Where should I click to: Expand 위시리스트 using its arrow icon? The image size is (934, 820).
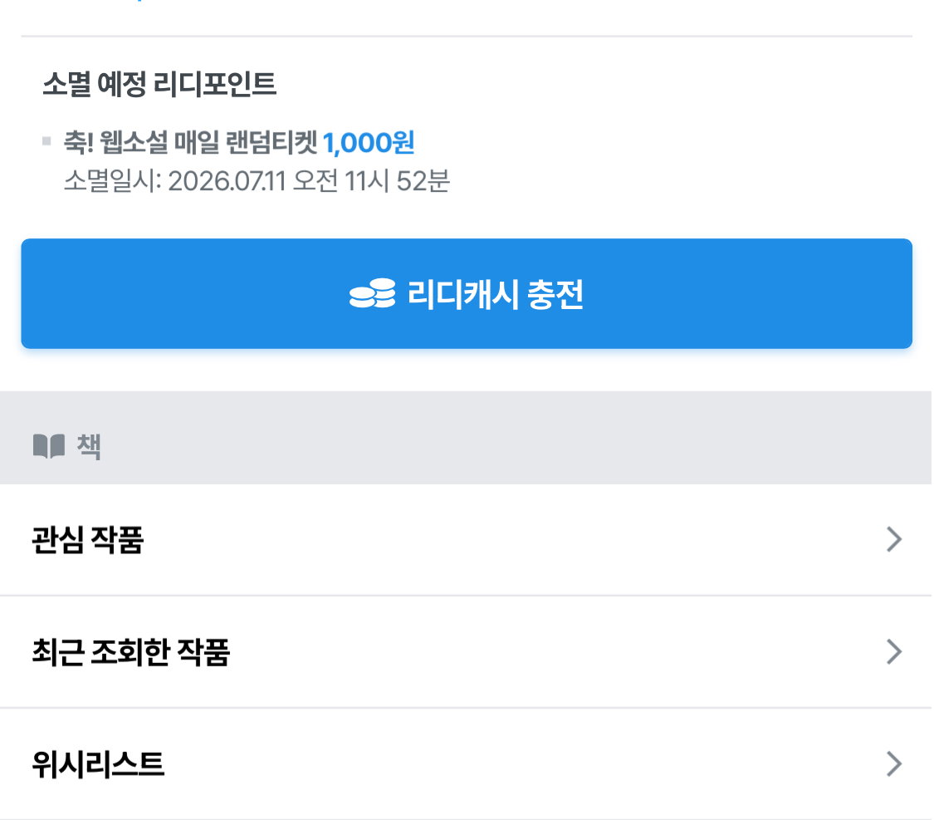tap(893, 764)
